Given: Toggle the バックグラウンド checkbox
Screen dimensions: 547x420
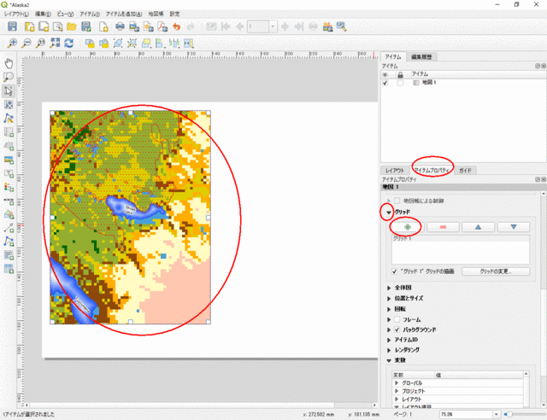Looking at the screenshot, I should 397,330.
